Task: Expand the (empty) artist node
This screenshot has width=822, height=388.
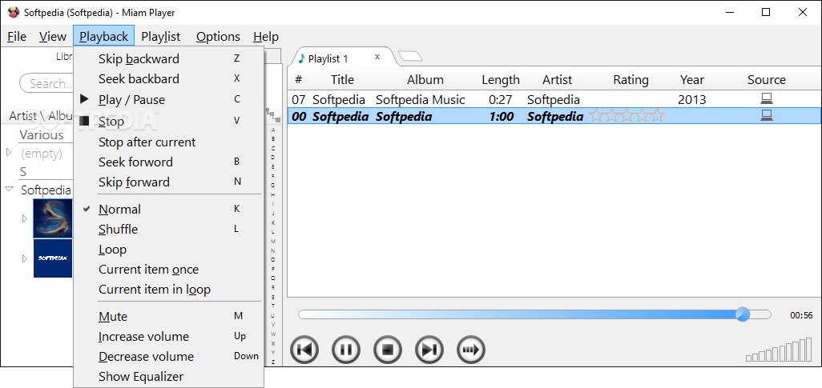Action: (x=8, y=153)
